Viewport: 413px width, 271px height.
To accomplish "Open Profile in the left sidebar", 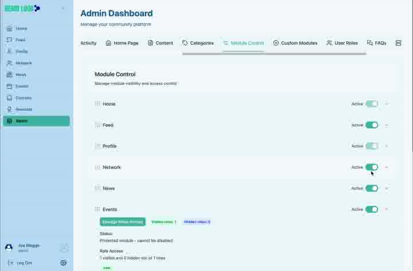I will point(36,52).
